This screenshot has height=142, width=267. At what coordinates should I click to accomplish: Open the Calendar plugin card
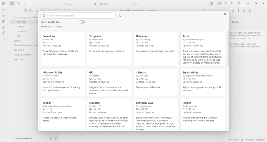tap(156, 83)
